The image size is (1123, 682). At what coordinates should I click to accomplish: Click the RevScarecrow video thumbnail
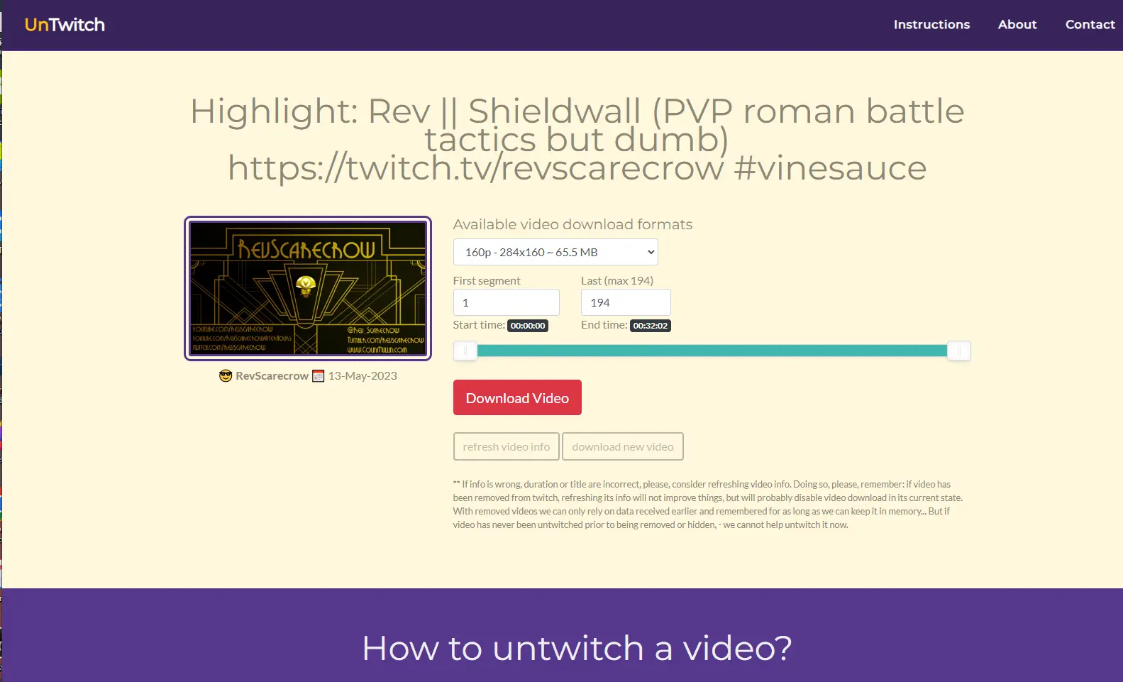[x=308, y=288]
